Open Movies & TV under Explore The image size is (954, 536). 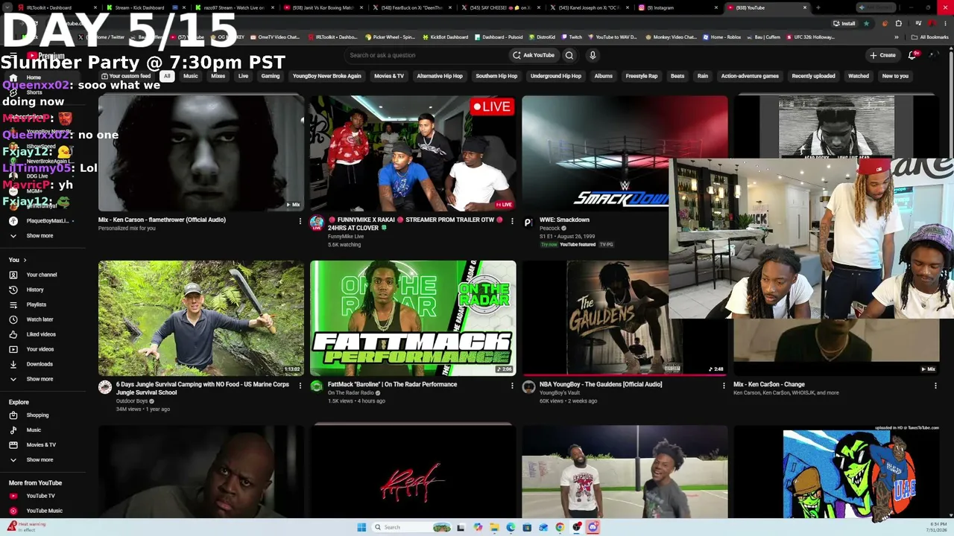41,445
